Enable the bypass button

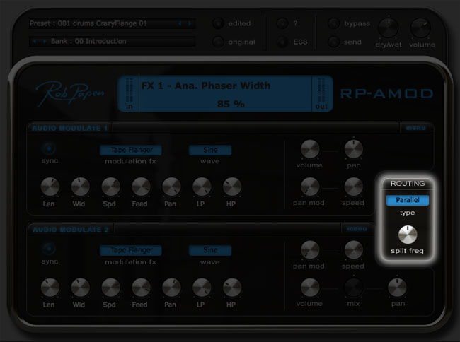333,23
